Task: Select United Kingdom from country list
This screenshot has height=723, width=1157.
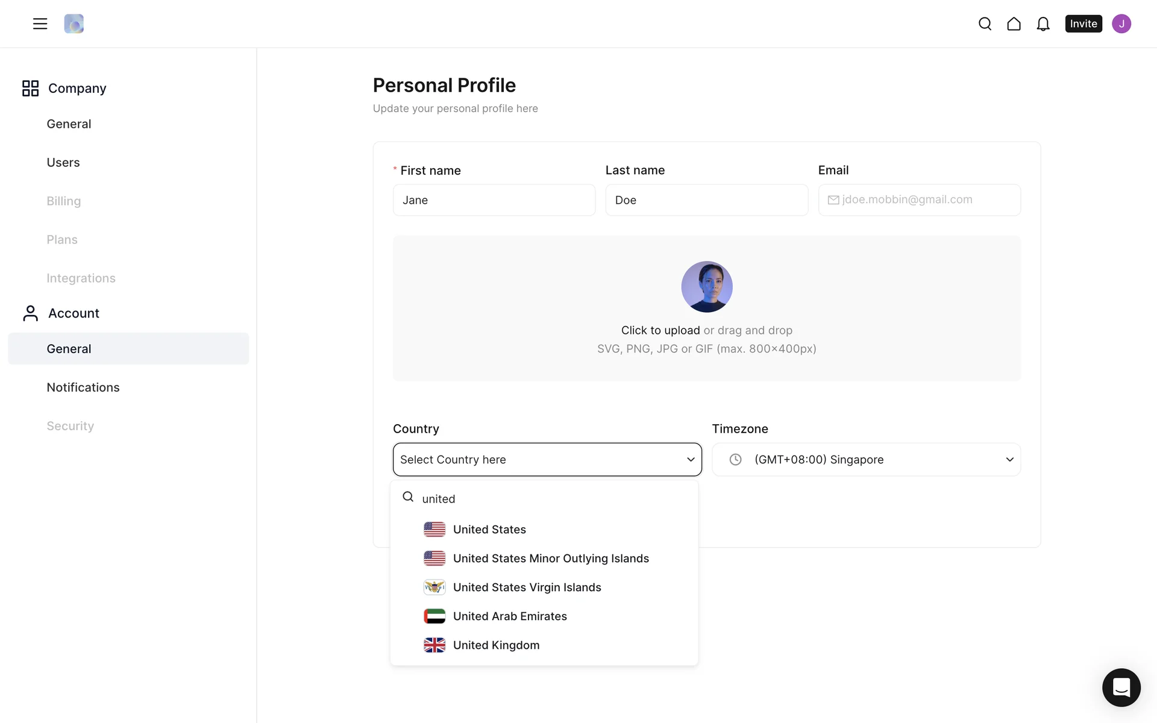Action: [x=495, y=645]
